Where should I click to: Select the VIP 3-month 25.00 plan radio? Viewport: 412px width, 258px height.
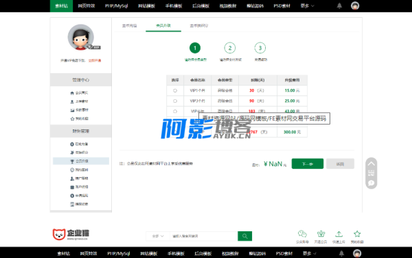tap(175, 101)
